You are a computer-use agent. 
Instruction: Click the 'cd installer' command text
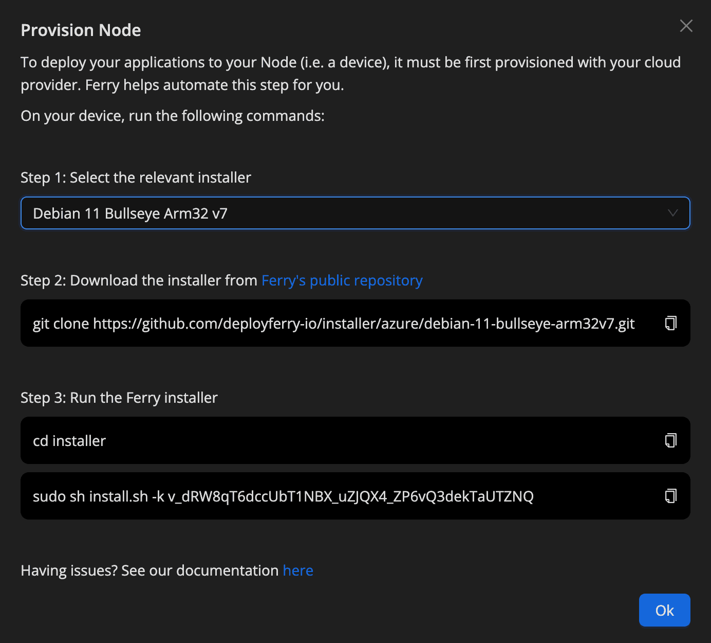click(69, 441)
